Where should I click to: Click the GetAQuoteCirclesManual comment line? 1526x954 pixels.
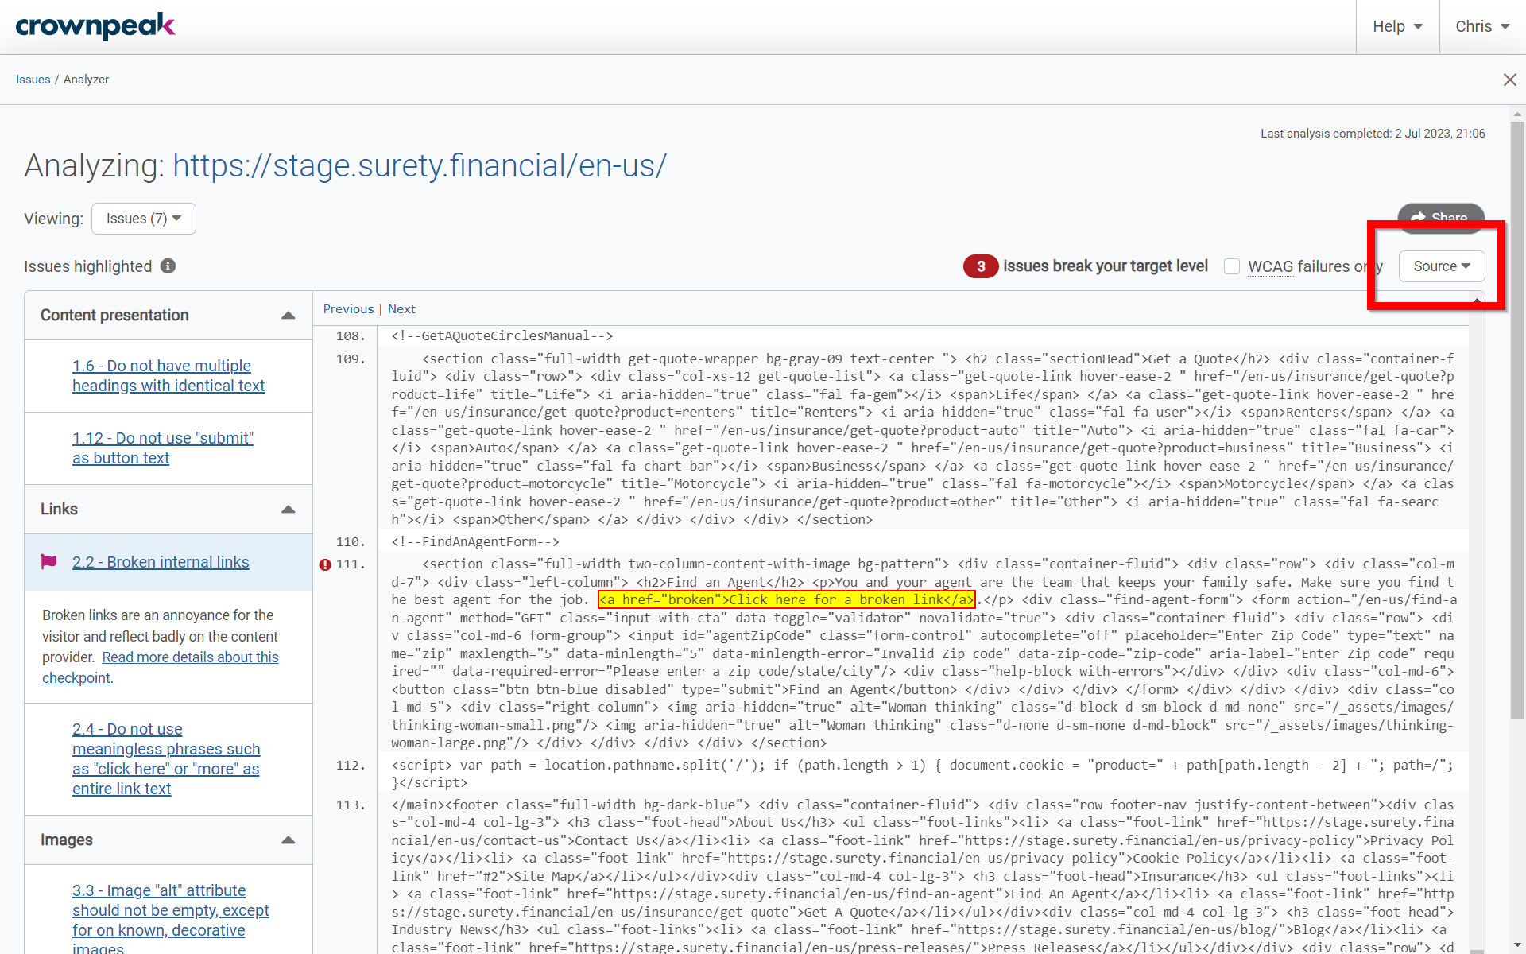click(502, 336)
